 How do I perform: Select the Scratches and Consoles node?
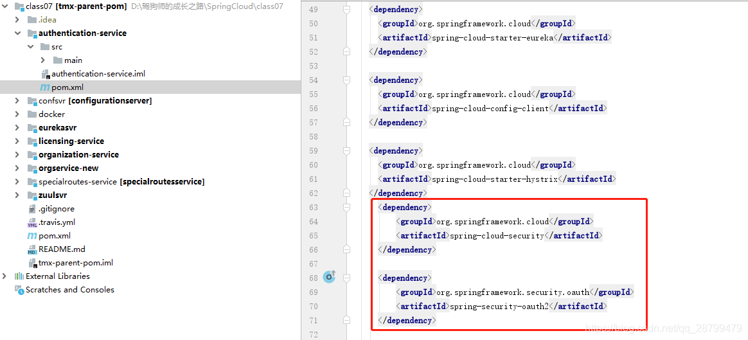(x=70, y=289)
